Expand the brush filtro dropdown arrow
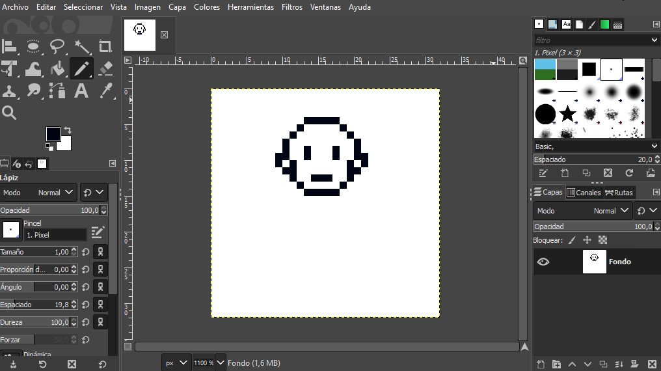This screenshot has width=661, height=371. tap(654, 40)
